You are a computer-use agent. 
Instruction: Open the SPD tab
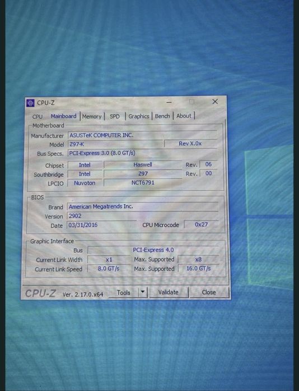[x=115, y=116]
